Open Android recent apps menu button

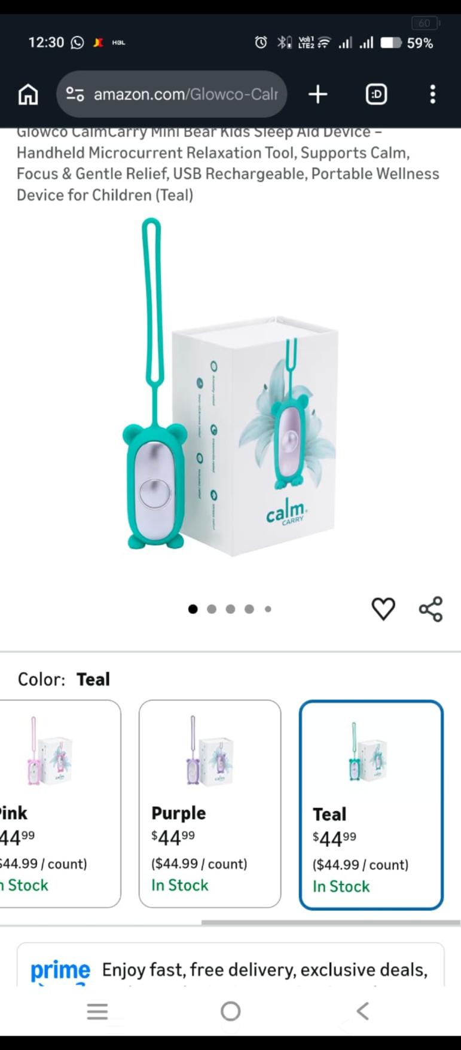[97, 1011]
